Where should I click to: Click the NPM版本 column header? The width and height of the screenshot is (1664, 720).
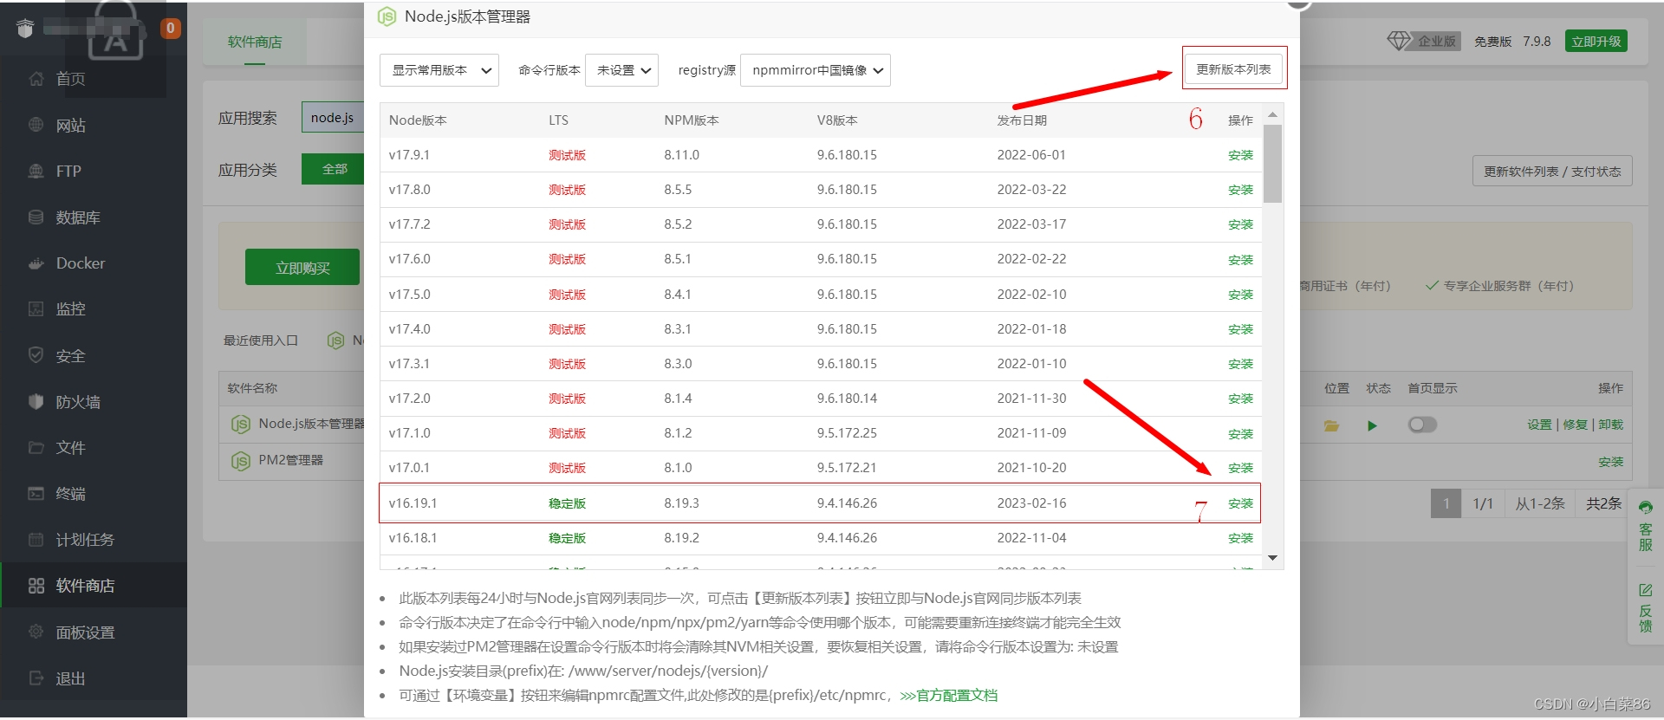tap(691, 120)
